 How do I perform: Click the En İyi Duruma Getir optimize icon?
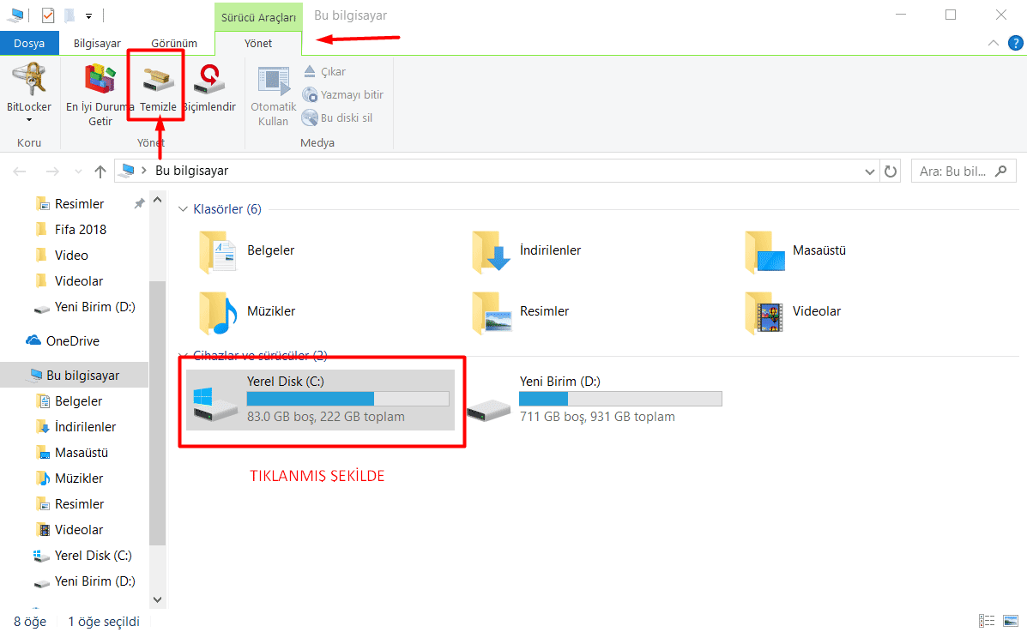coord(100,79)
